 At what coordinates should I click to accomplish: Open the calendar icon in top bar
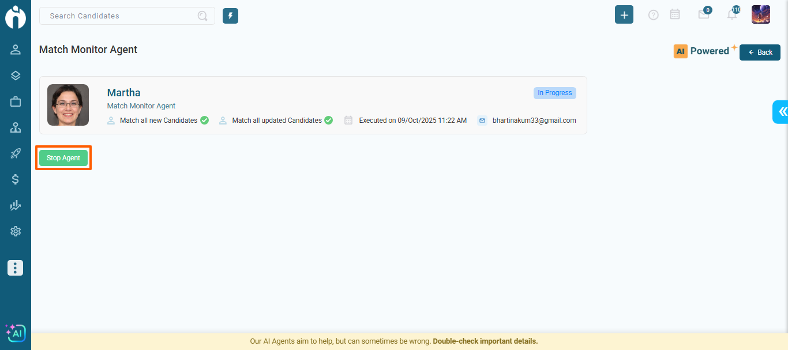point(675,15)
